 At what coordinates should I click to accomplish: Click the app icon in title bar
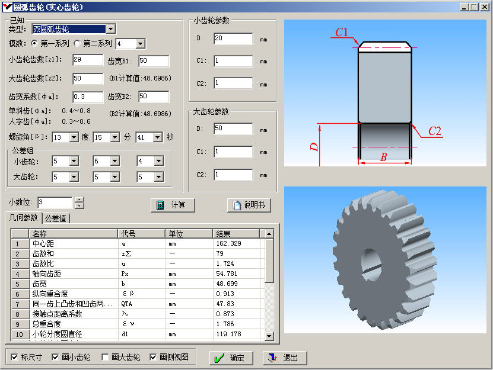tap(8, 7)
